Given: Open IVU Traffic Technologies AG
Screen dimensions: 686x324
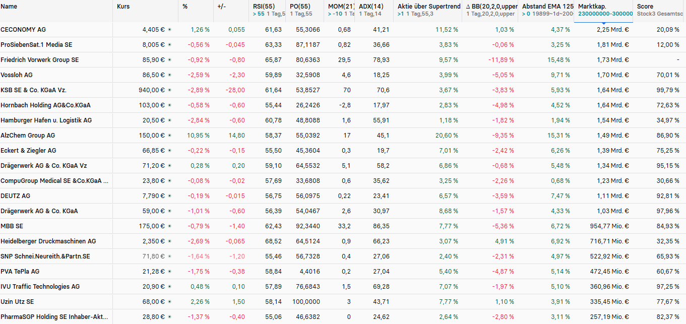Looking at the screenshot, I should click(x=40, y=287).
